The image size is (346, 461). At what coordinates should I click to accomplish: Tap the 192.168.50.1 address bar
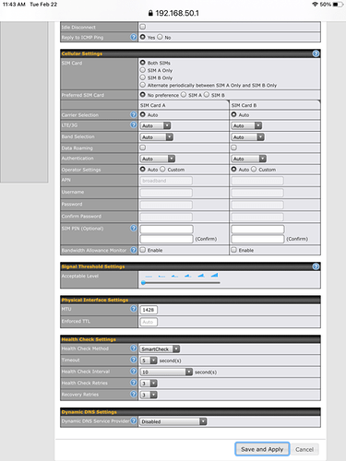click(173, 13)
